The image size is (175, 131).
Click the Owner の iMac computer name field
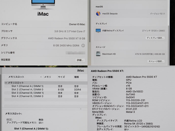[77, 24]
